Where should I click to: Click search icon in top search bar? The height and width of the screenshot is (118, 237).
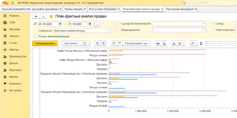(184, 3)
